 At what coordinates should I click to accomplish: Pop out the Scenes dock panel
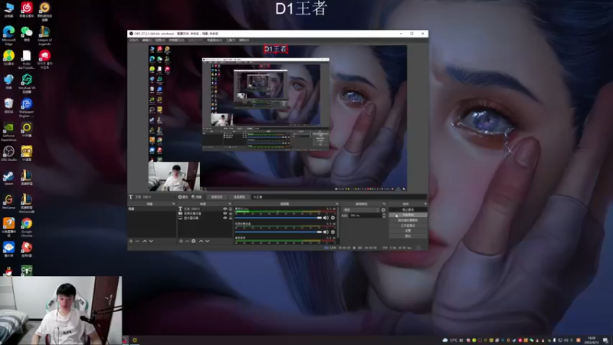(x=174, y=204)
